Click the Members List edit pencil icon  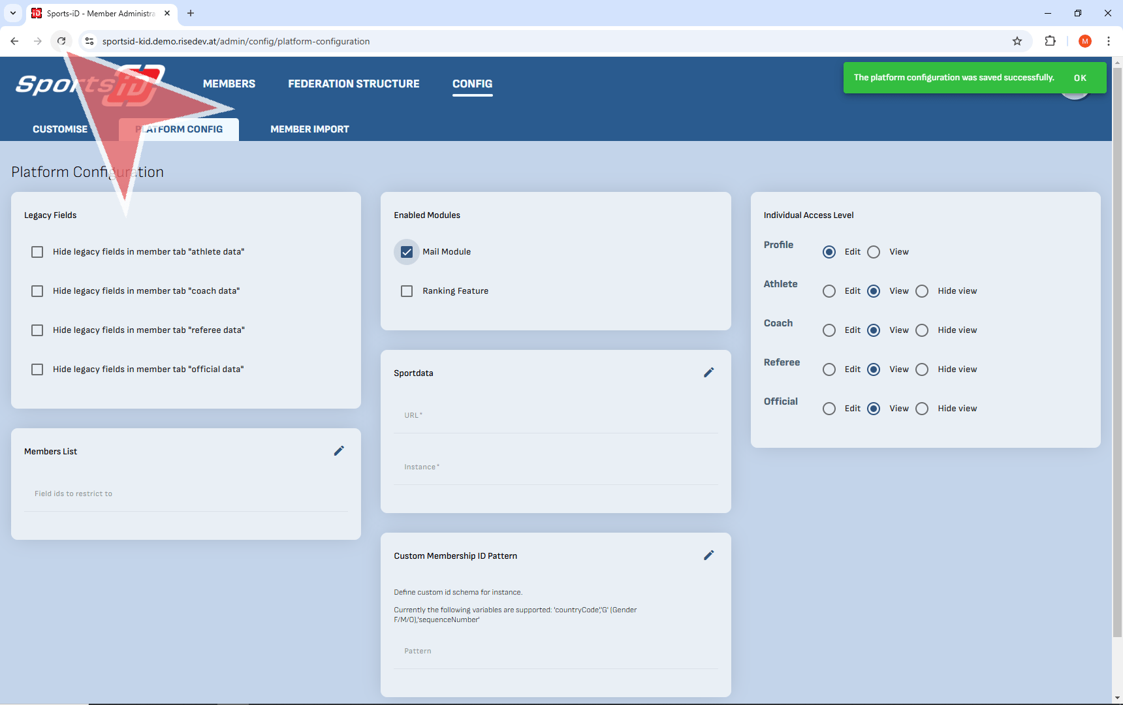point(339,451)
